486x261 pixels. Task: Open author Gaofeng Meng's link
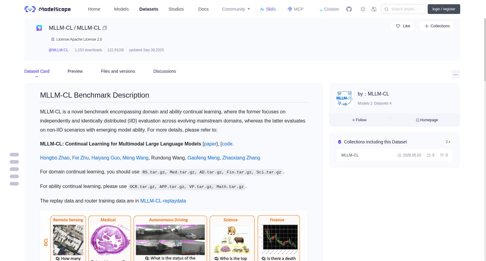tap(204, 158)
